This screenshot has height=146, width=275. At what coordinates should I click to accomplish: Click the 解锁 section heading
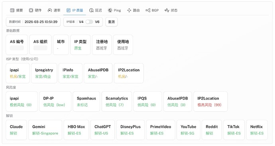tap(9, 115)
